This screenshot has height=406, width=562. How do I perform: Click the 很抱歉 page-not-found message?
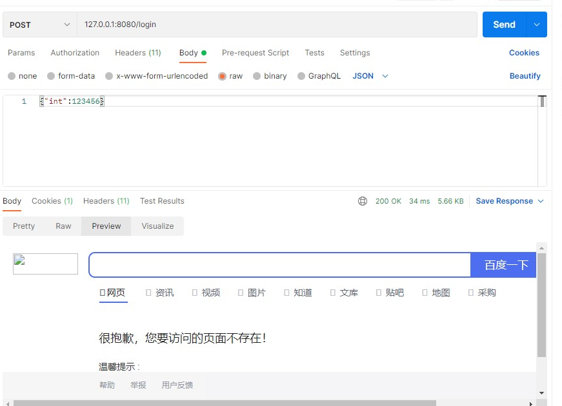pyautogui.click(x=183, y=338)
